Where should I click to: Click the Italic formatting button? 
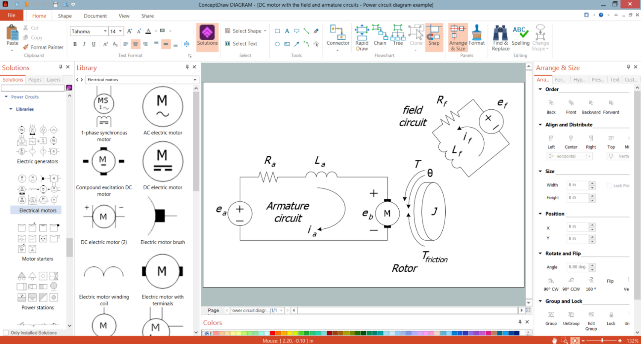(84, 44)
